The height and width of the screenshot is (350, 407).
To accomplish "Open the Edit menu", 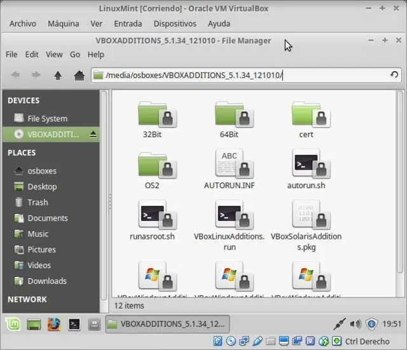I will [32, 55].
